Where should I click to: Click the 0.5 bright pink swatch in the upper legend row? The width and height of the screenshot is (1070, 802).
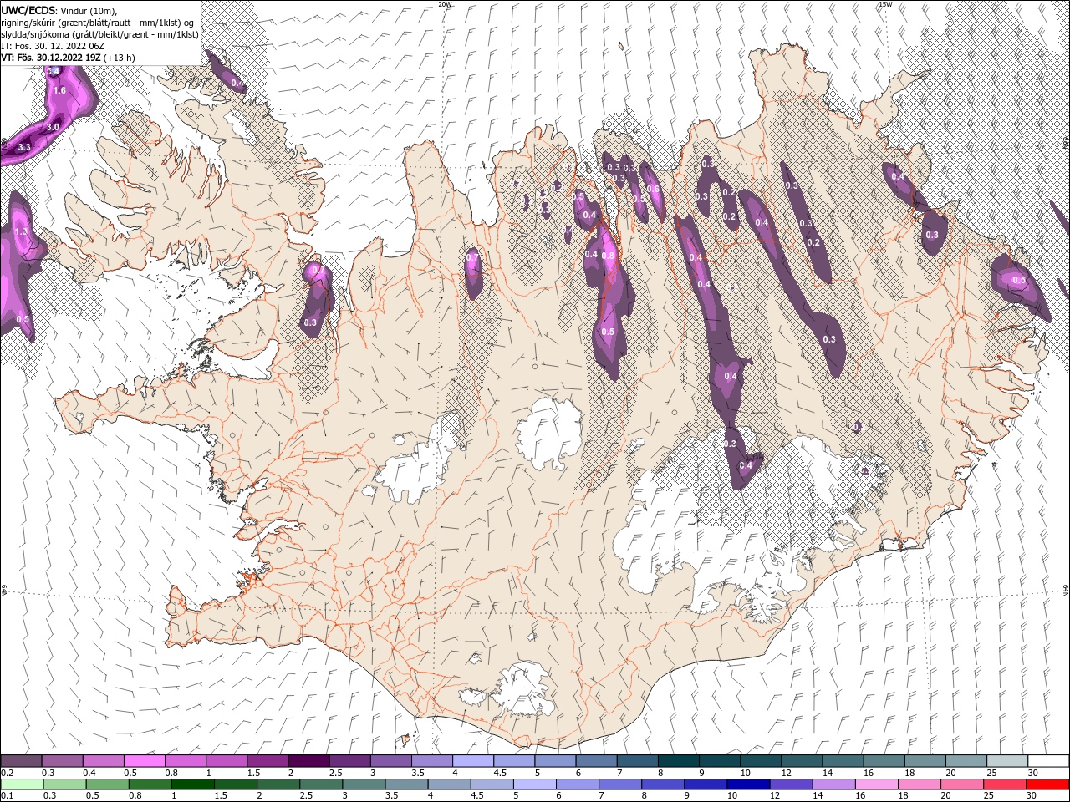tap(144, 760)
